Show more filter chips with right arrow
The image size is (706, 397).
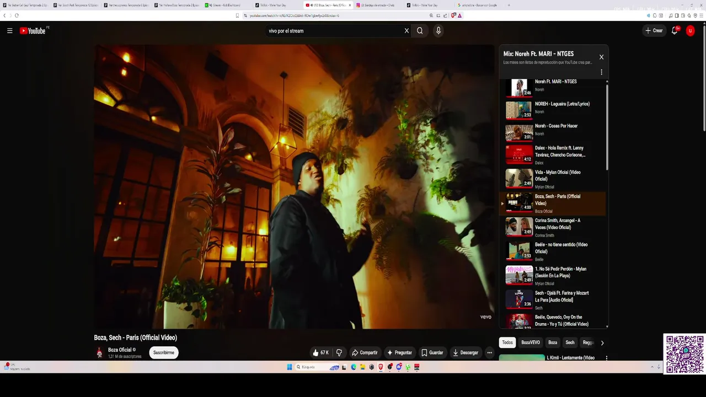click(x=602, y=343)
